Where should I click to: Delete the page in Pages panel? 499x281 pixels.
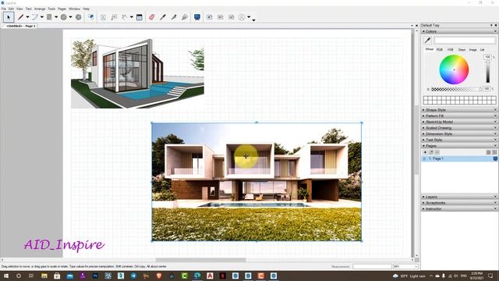[x=437, y=152]
